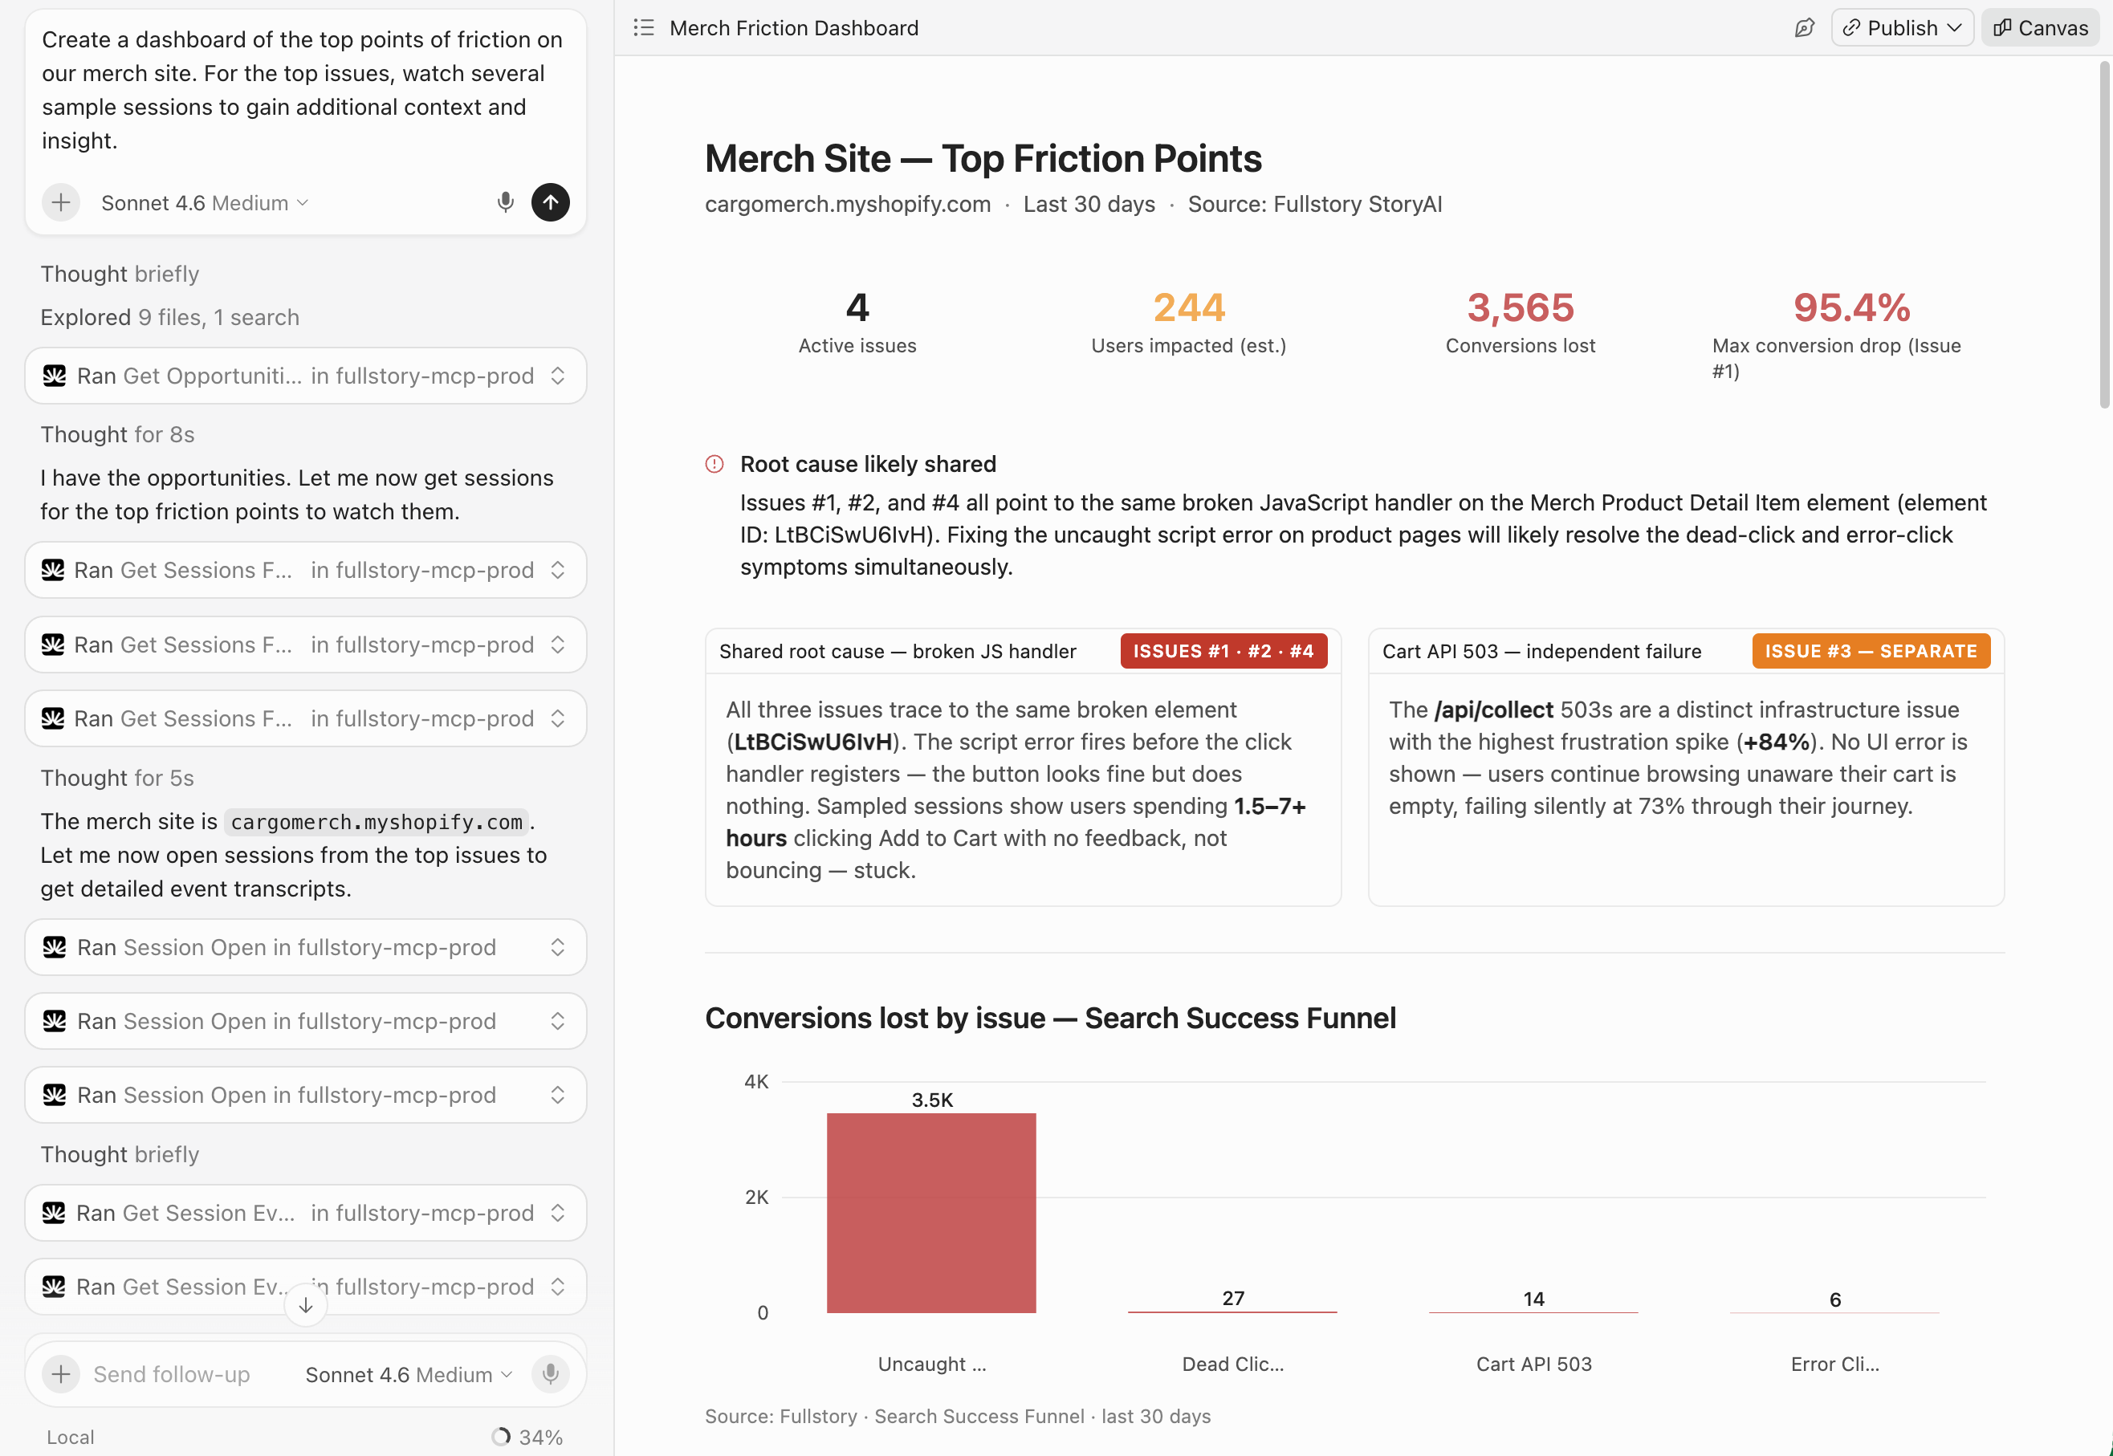Click the chart source caption below the bars
2113x1456 pixels.
[x=958, y=1416]
